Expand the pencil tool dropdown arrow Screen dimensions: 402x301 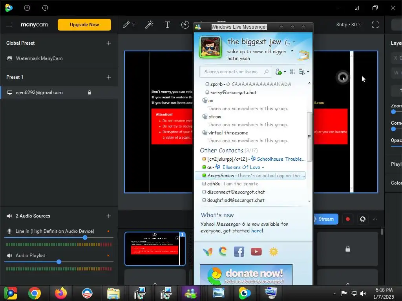134,25
